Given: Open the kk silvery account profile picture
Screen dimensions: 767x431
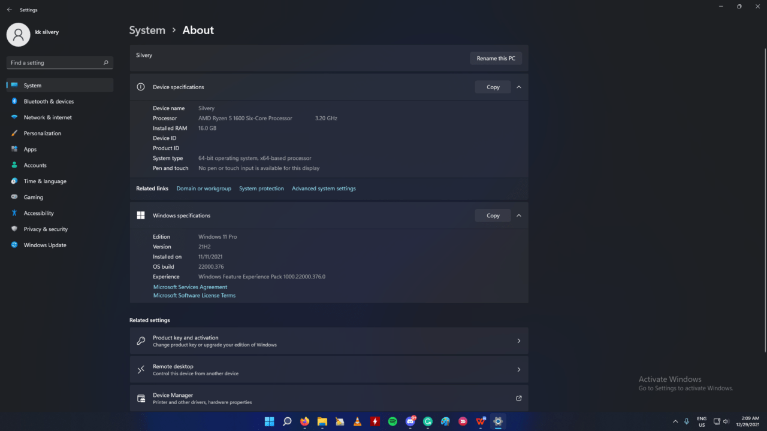Looking at the screenshot, I should click(18, 35).
